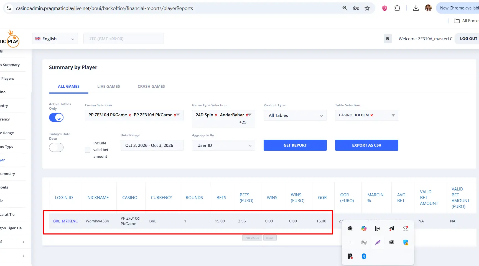Image resolution: width=479 pixels, height=266 pixels.
Task: Click the Telegram paper-plane tray icon
Action: 392,229
